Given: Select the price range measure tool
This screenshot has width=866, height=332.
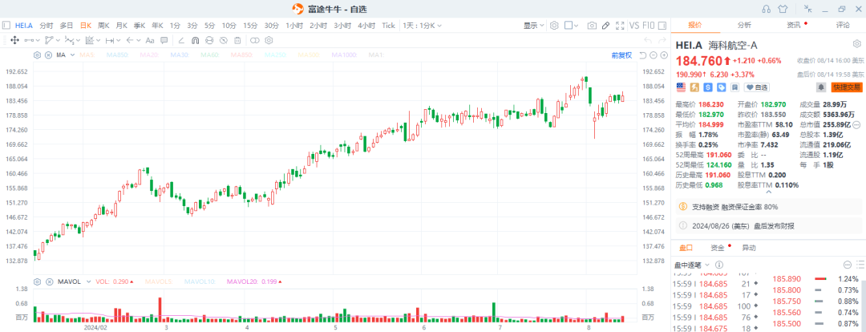Looking at the screenshot, I should [x=109, y=40].
